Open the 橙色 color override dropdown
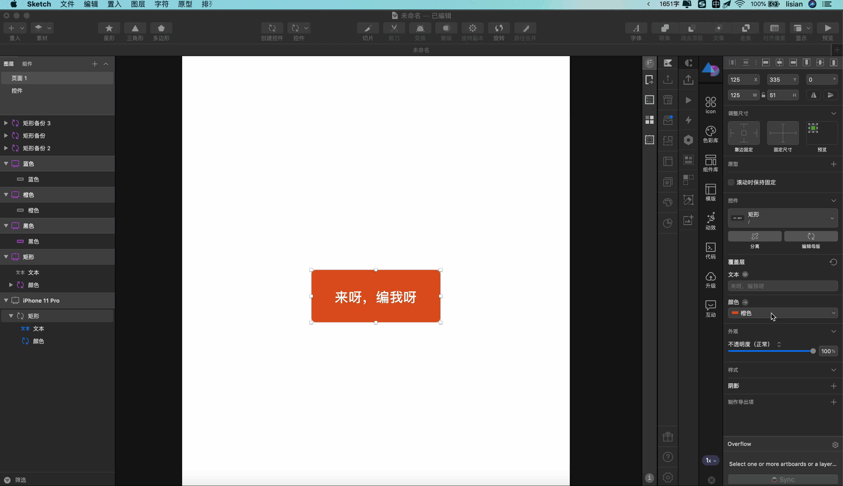The height and width of the screenshot is (486, 843). click(783, 313)
